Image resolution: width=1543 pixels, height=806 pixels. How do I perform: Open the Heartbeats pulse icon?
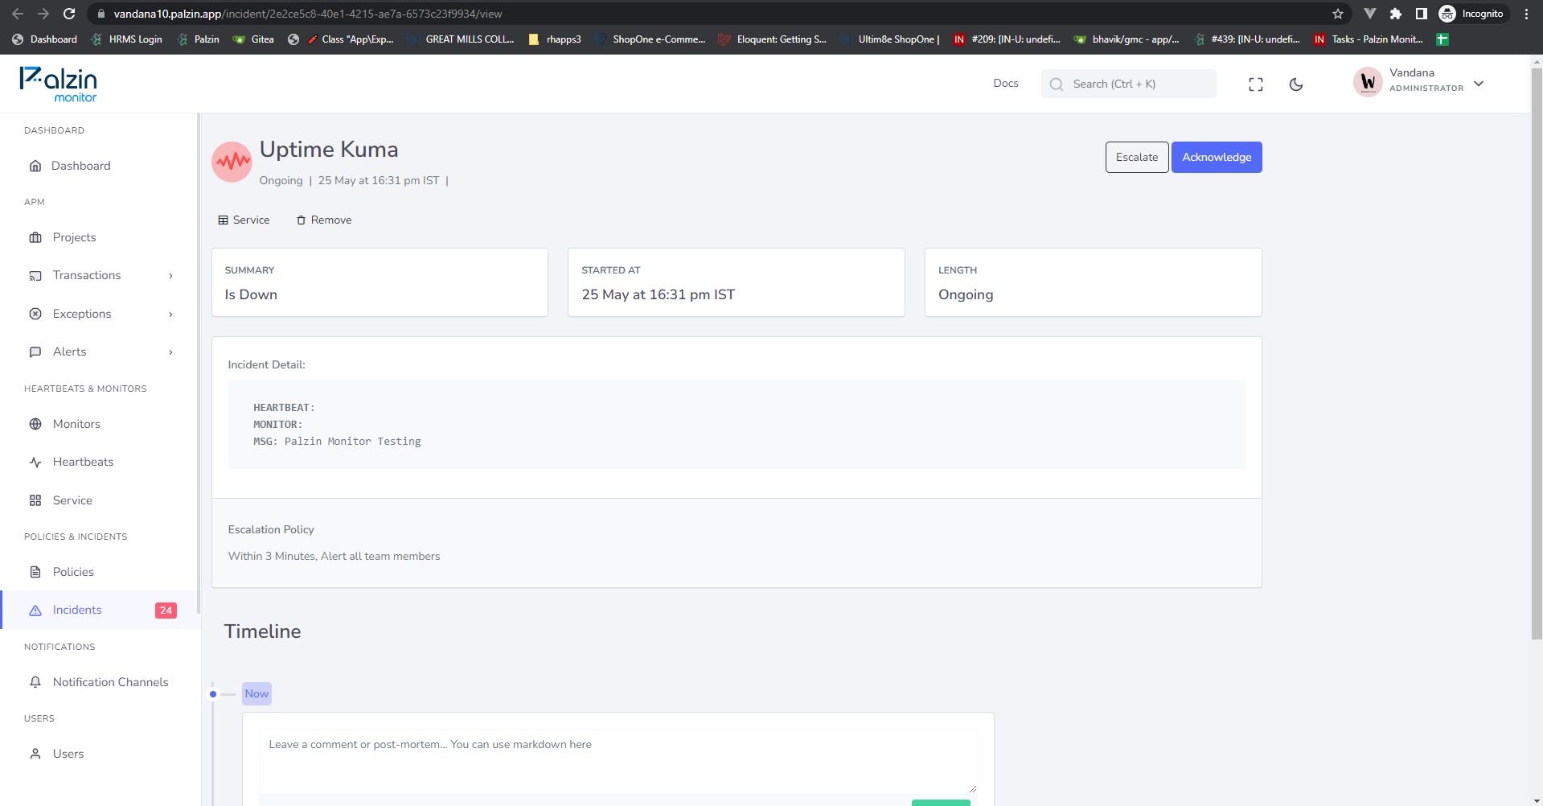coord(35,462)
